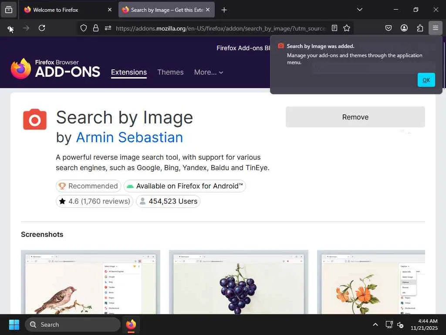
Task: Bookmark this page with star icon
Action: point(346,28)
